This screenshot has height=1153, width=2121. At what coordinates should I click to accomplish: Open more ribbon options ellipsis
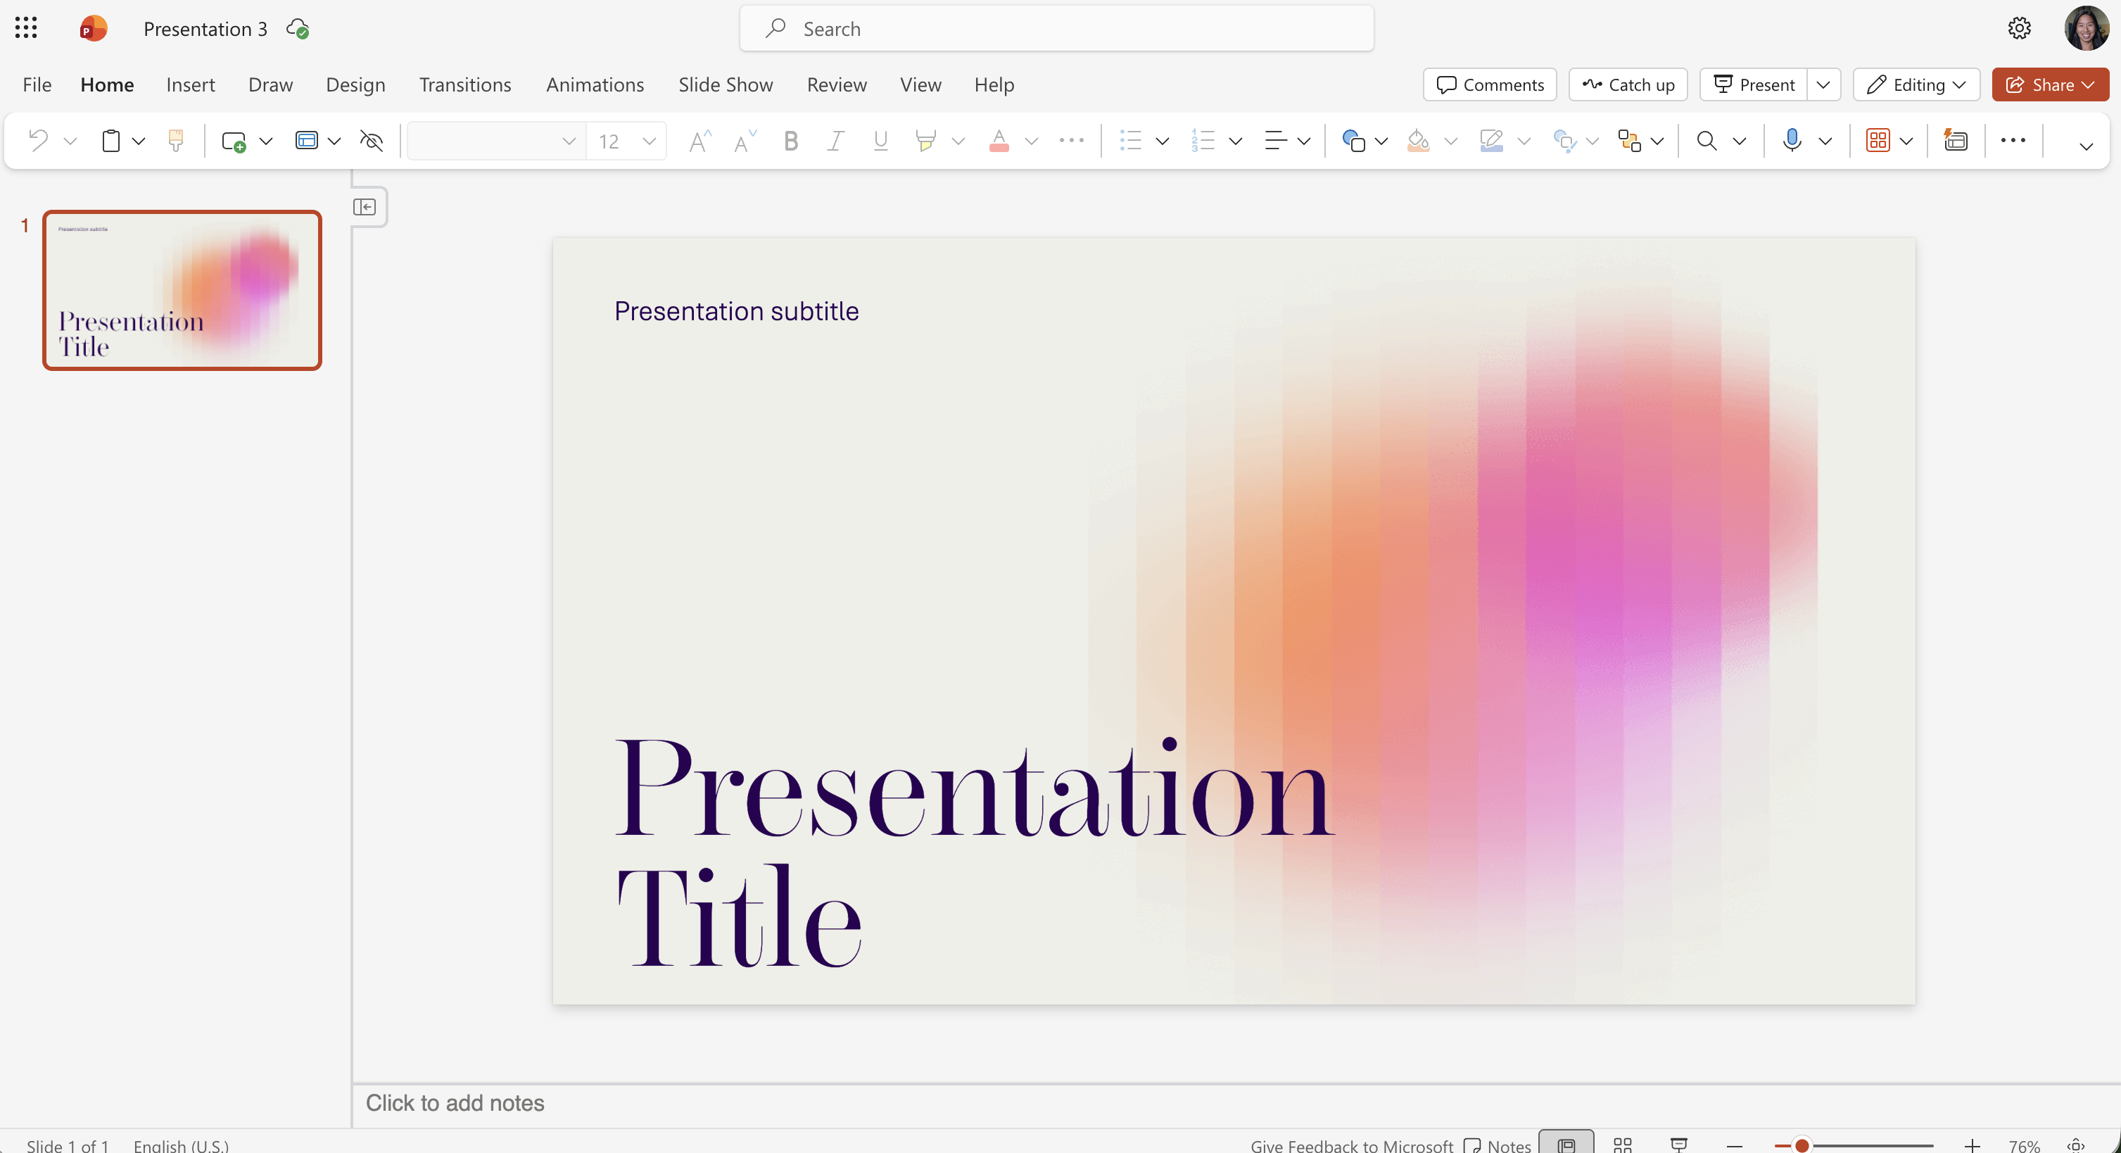pyautogui.click(x=2013, y=141)
